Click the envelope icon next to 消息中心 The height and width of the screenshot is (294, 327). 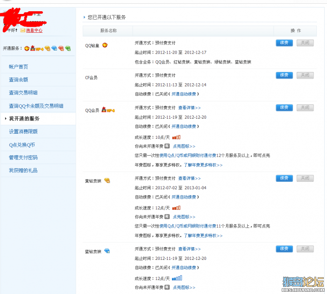tap(23, 30)
